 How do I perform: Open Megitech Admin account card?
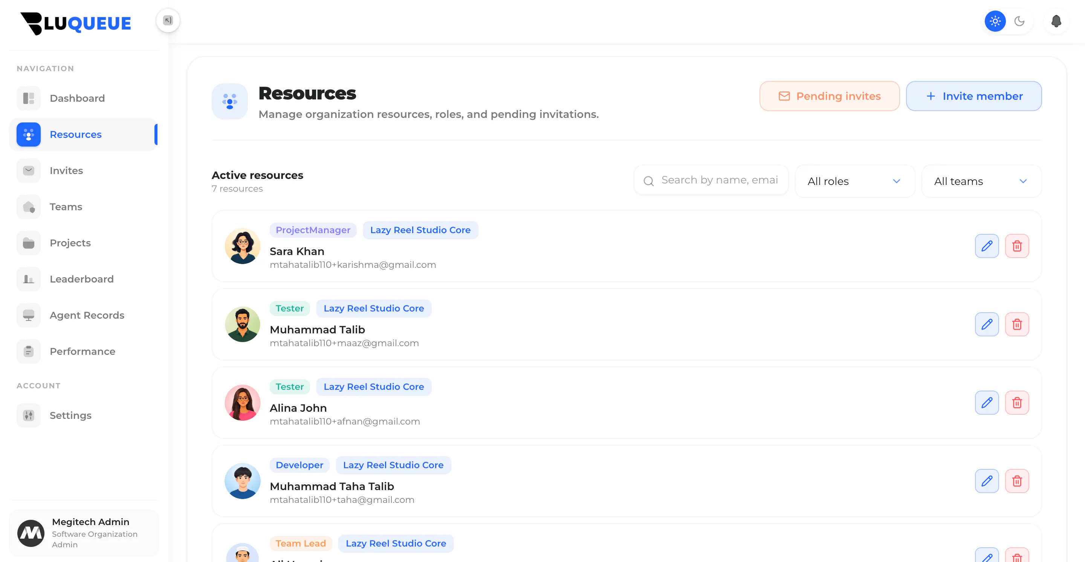84,533
